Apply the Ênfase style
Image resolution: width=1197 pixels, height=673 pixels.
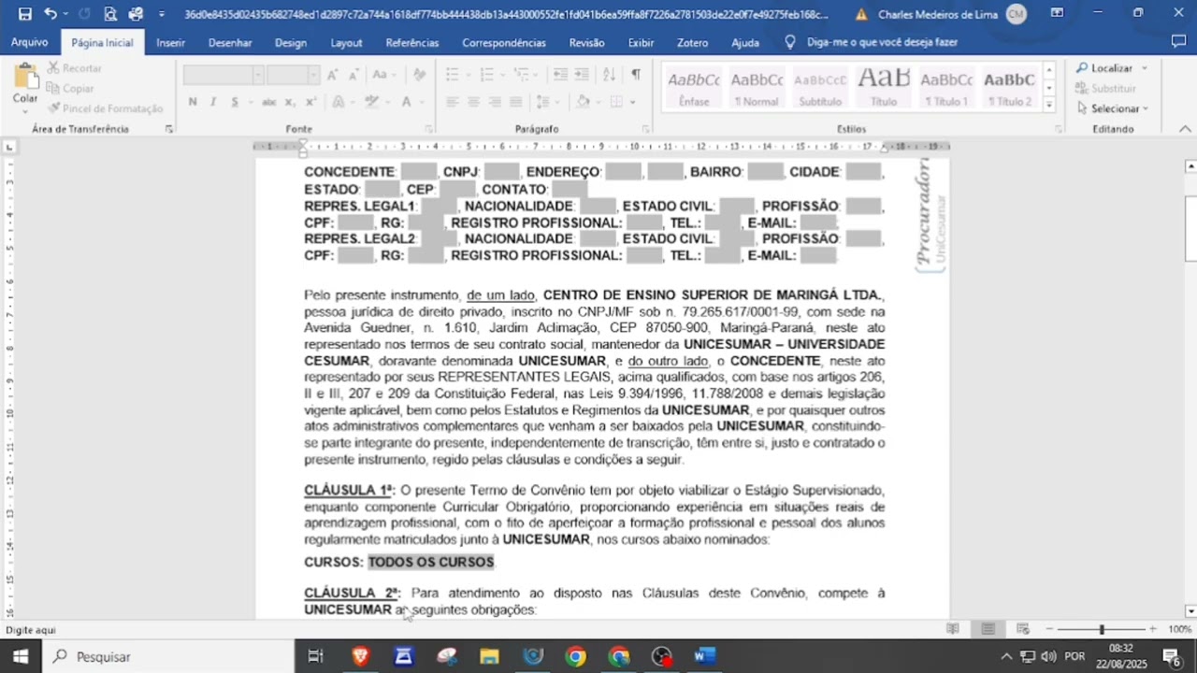(x=694, y=88)
